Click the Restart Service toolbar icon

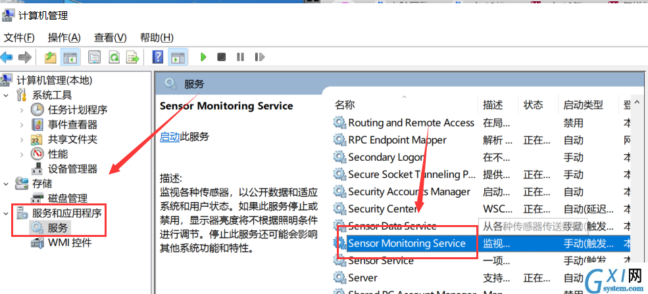click(260, 57)
